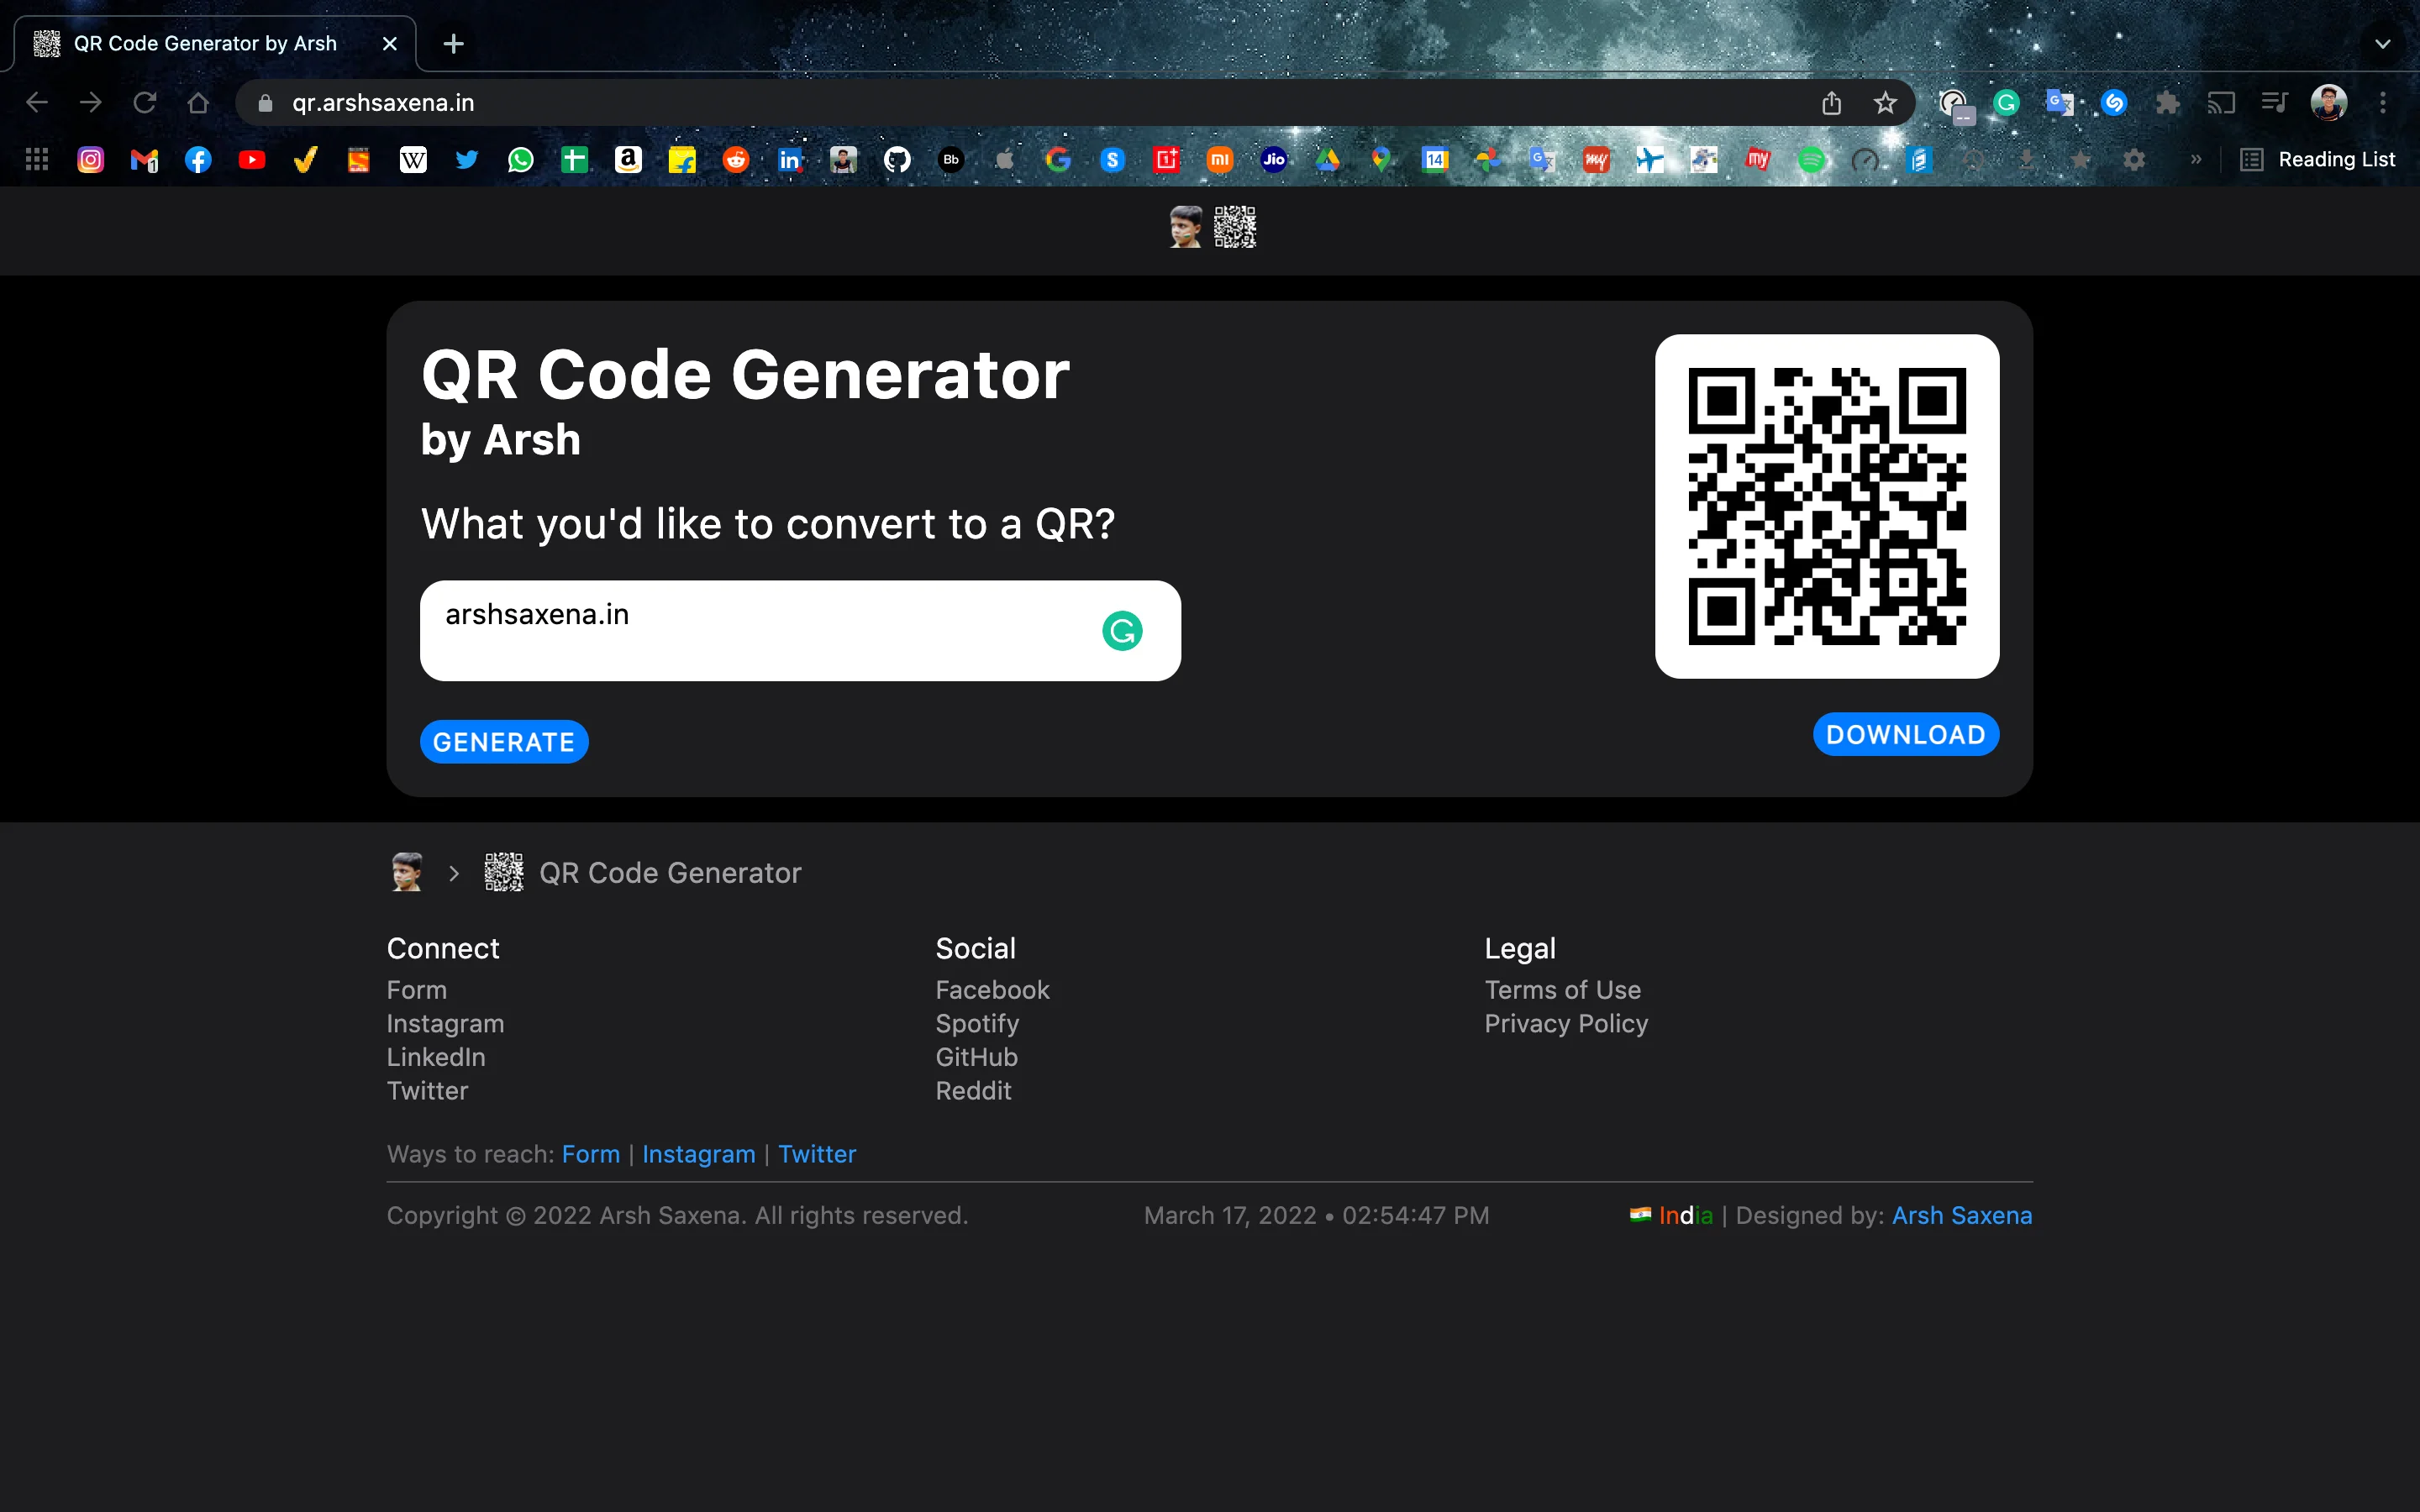The width and height of the screenshot is (2420, 1512).
Task: Open the GitHub link under Social
Action: (977, 1057)
